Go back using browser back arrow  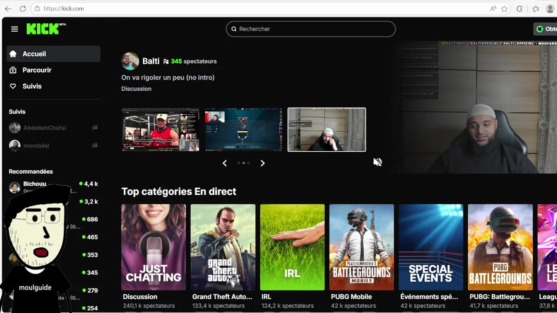pos(8,9)
